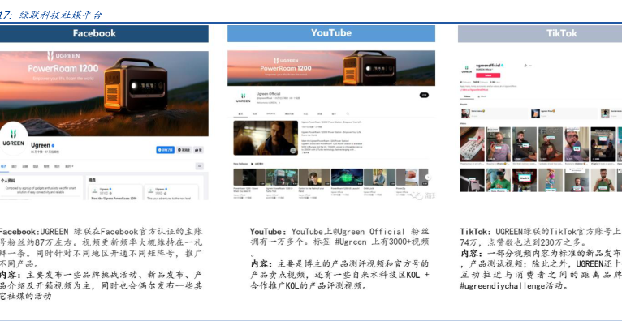Click the blue Facebook learn-more button

coord(166,150)
